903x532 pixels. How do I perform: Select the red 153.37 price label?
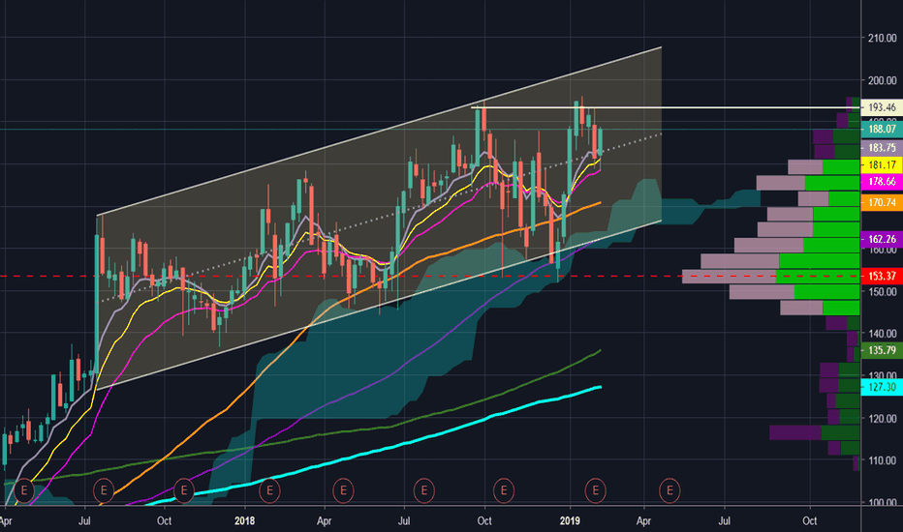[x=882, y=276]
